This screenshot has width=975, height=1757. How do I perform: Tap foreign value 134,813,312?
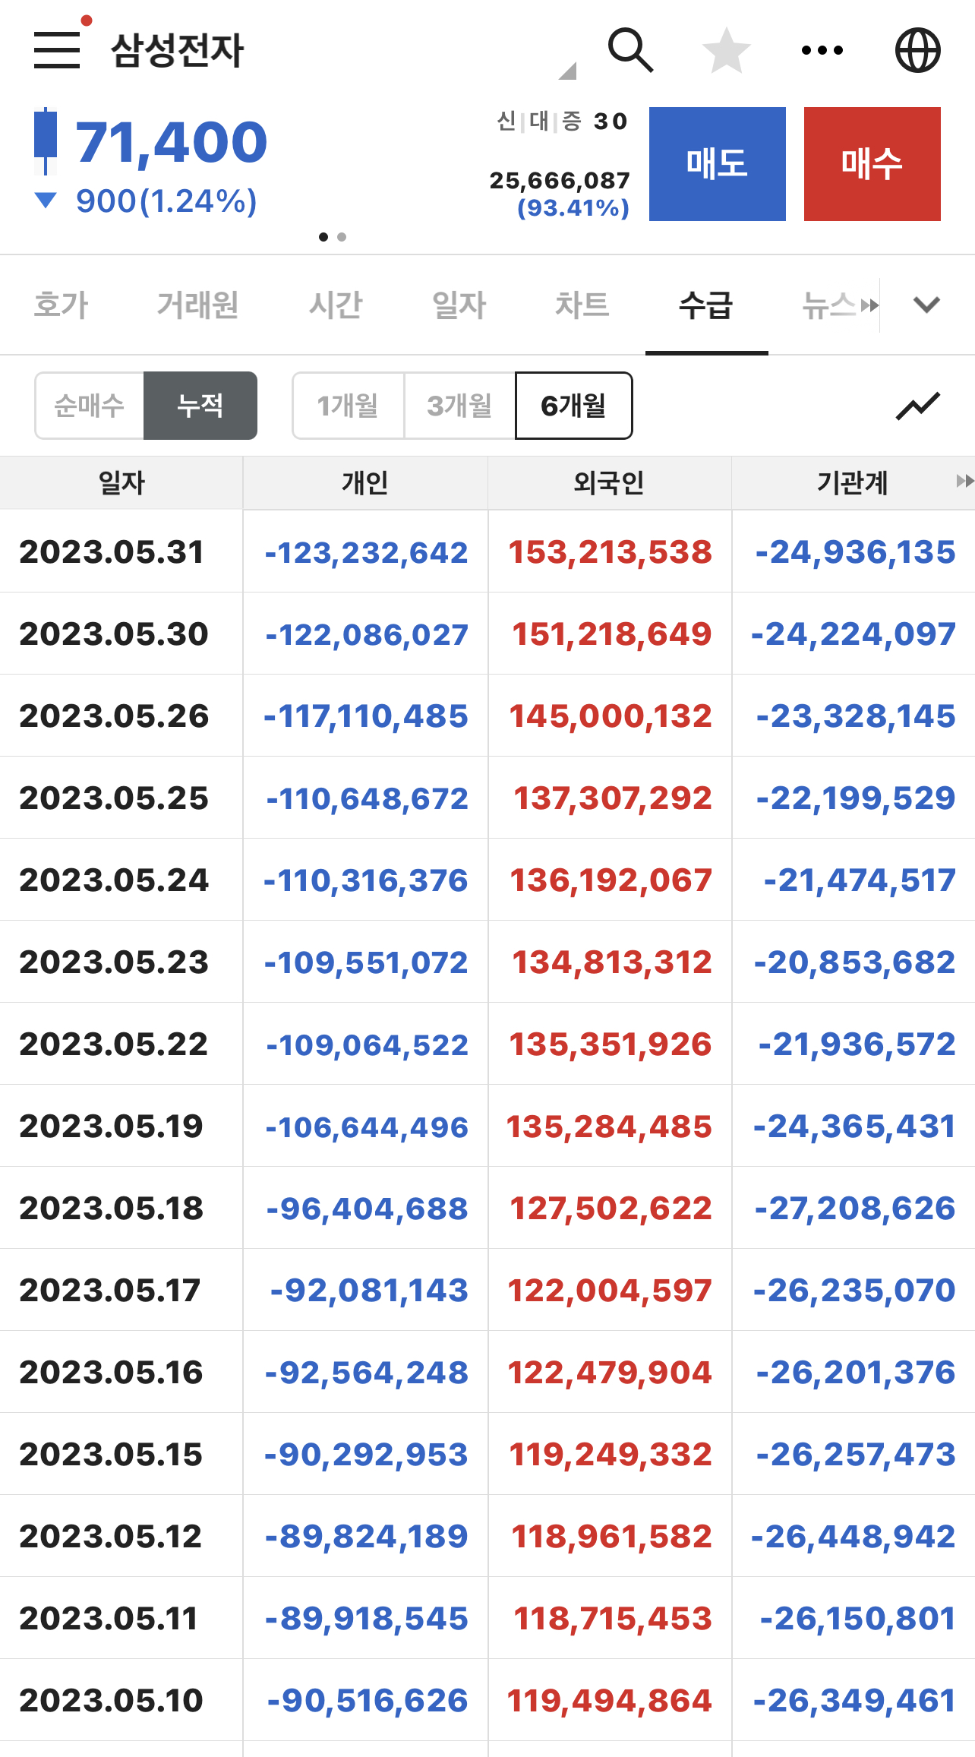click(612, 962)
